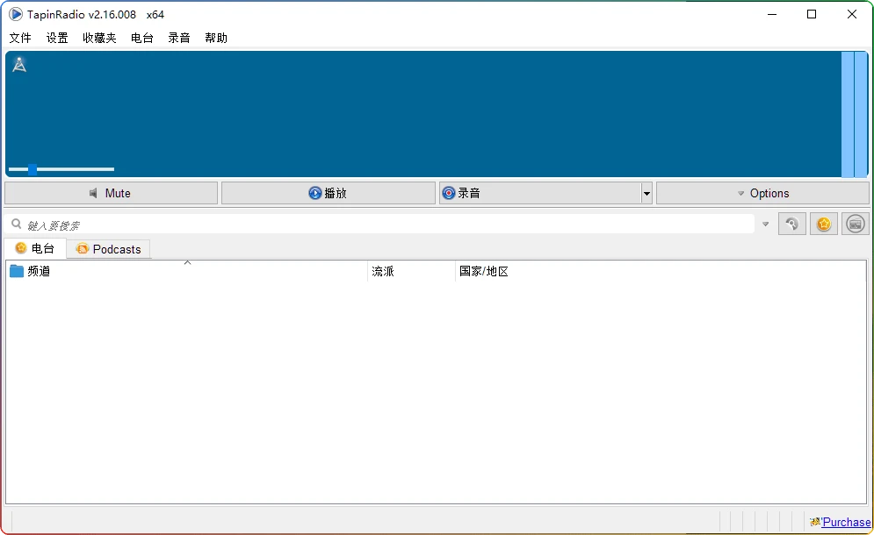Switch to the 电台 tab
Image resolution: width=874 pixels, height=535 pixels.
[x=35, y=248]
